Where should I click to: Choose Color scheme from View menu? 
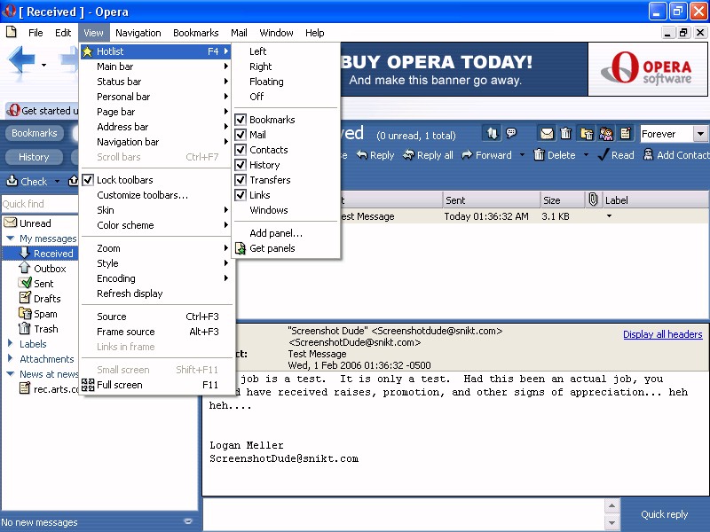point(125,225)
